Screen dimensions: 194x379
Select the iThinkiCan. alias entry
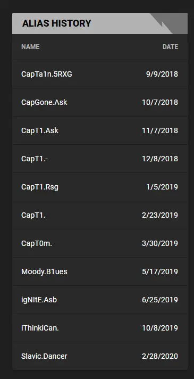pyautogui.click(x=99, y=328)
